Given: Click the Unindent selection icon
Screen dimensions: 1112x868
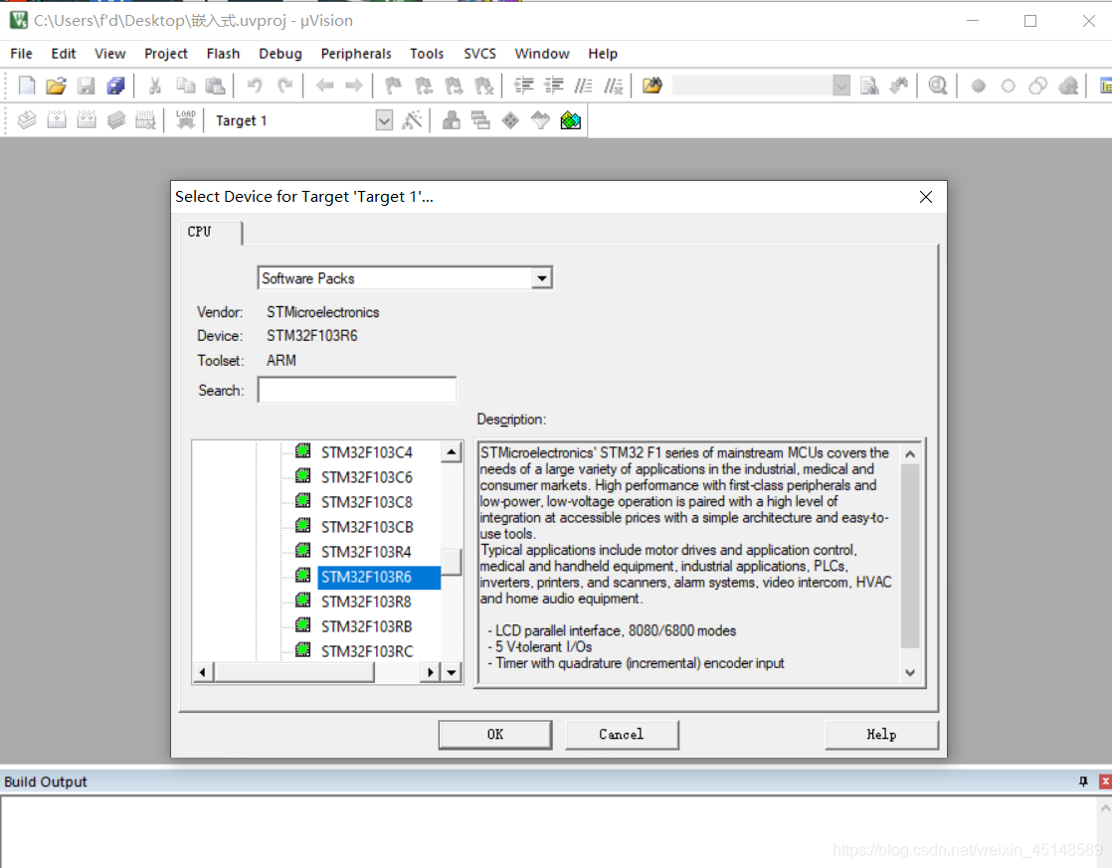Looking at the screenshot, I should click(553, 86).
